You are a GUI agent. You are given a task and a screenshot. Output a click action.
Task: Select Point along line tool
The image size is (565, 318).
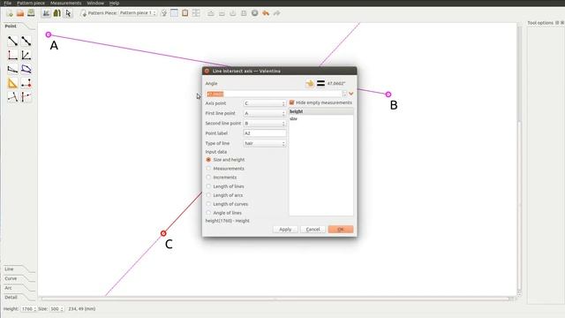tap(26, 42)
